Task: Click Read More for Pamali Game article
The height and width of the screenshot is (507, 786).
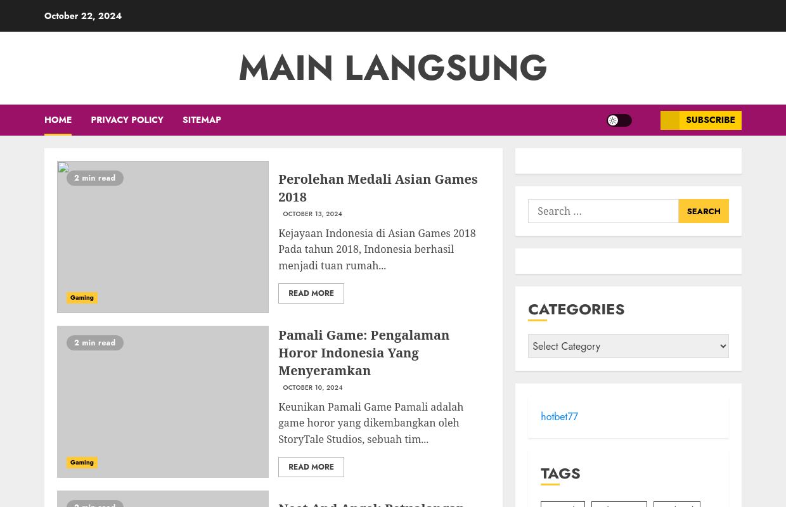Action: pos(311,467)
